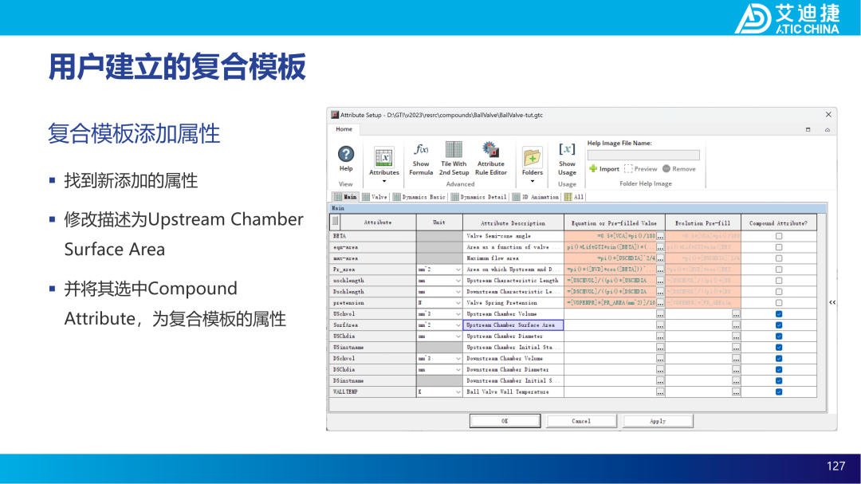Select the Home ribbon tab
Image resolution: width=861 pixels, height=484 pixels.
pos(344,129)
